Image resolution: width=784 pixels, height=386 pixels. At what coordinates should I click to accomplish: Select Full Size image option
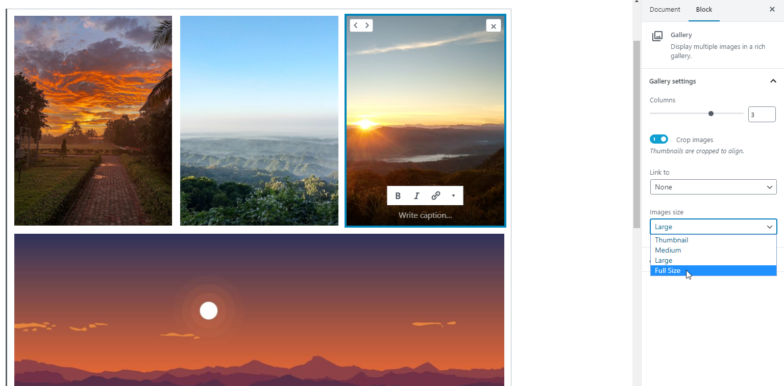click(713, 270)
